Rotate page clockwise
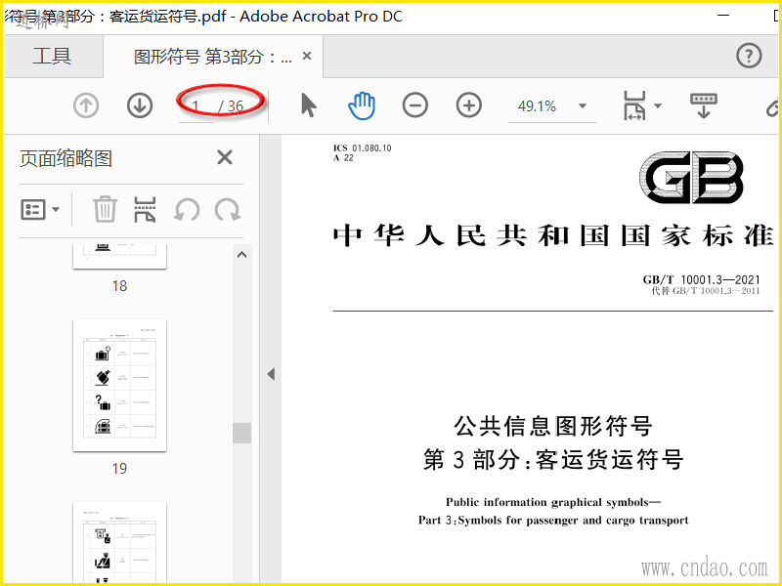 click(228, 209)
